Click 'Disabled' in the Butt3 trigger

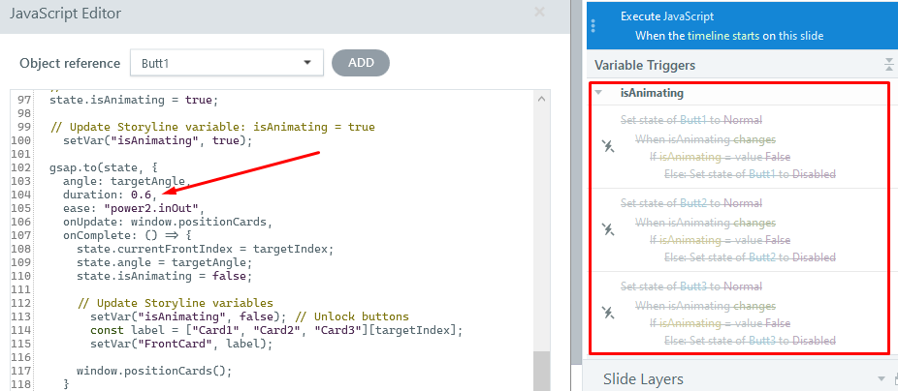coord(814,340)
